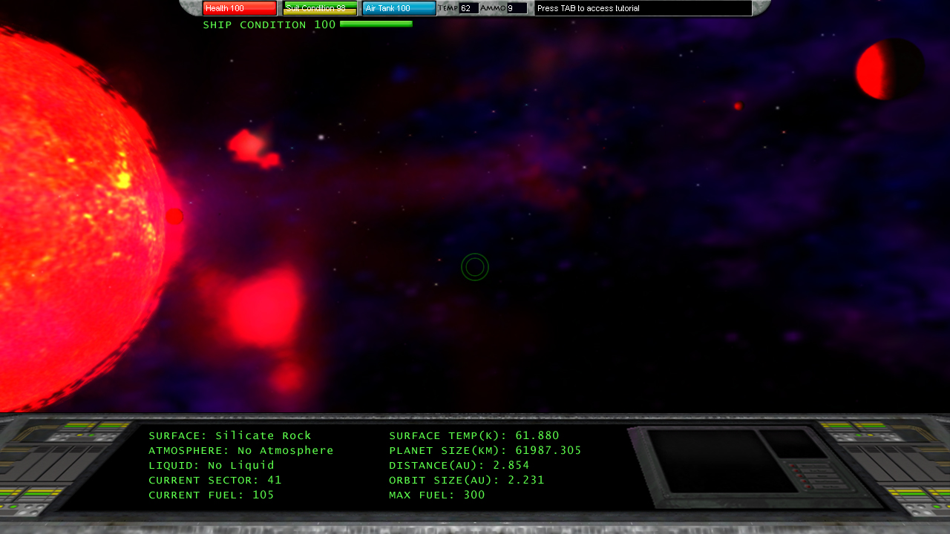950x534 pixels.
Task: Select the Temp value field showing 62
Action: [468, 8]
